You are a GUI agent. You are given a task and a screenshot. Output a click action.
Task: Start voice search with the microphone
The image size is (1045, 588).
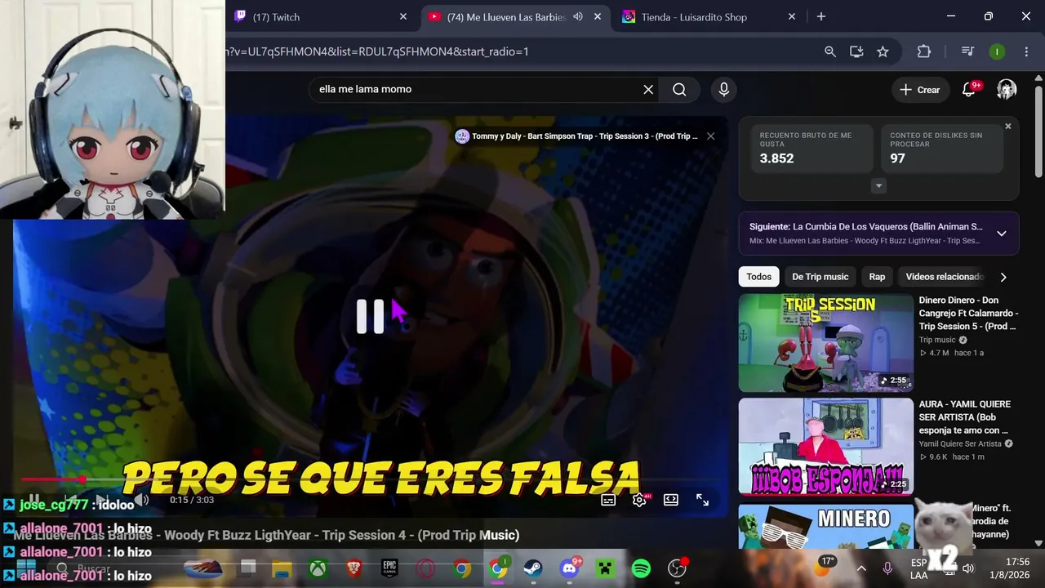[x=724, y=90]
